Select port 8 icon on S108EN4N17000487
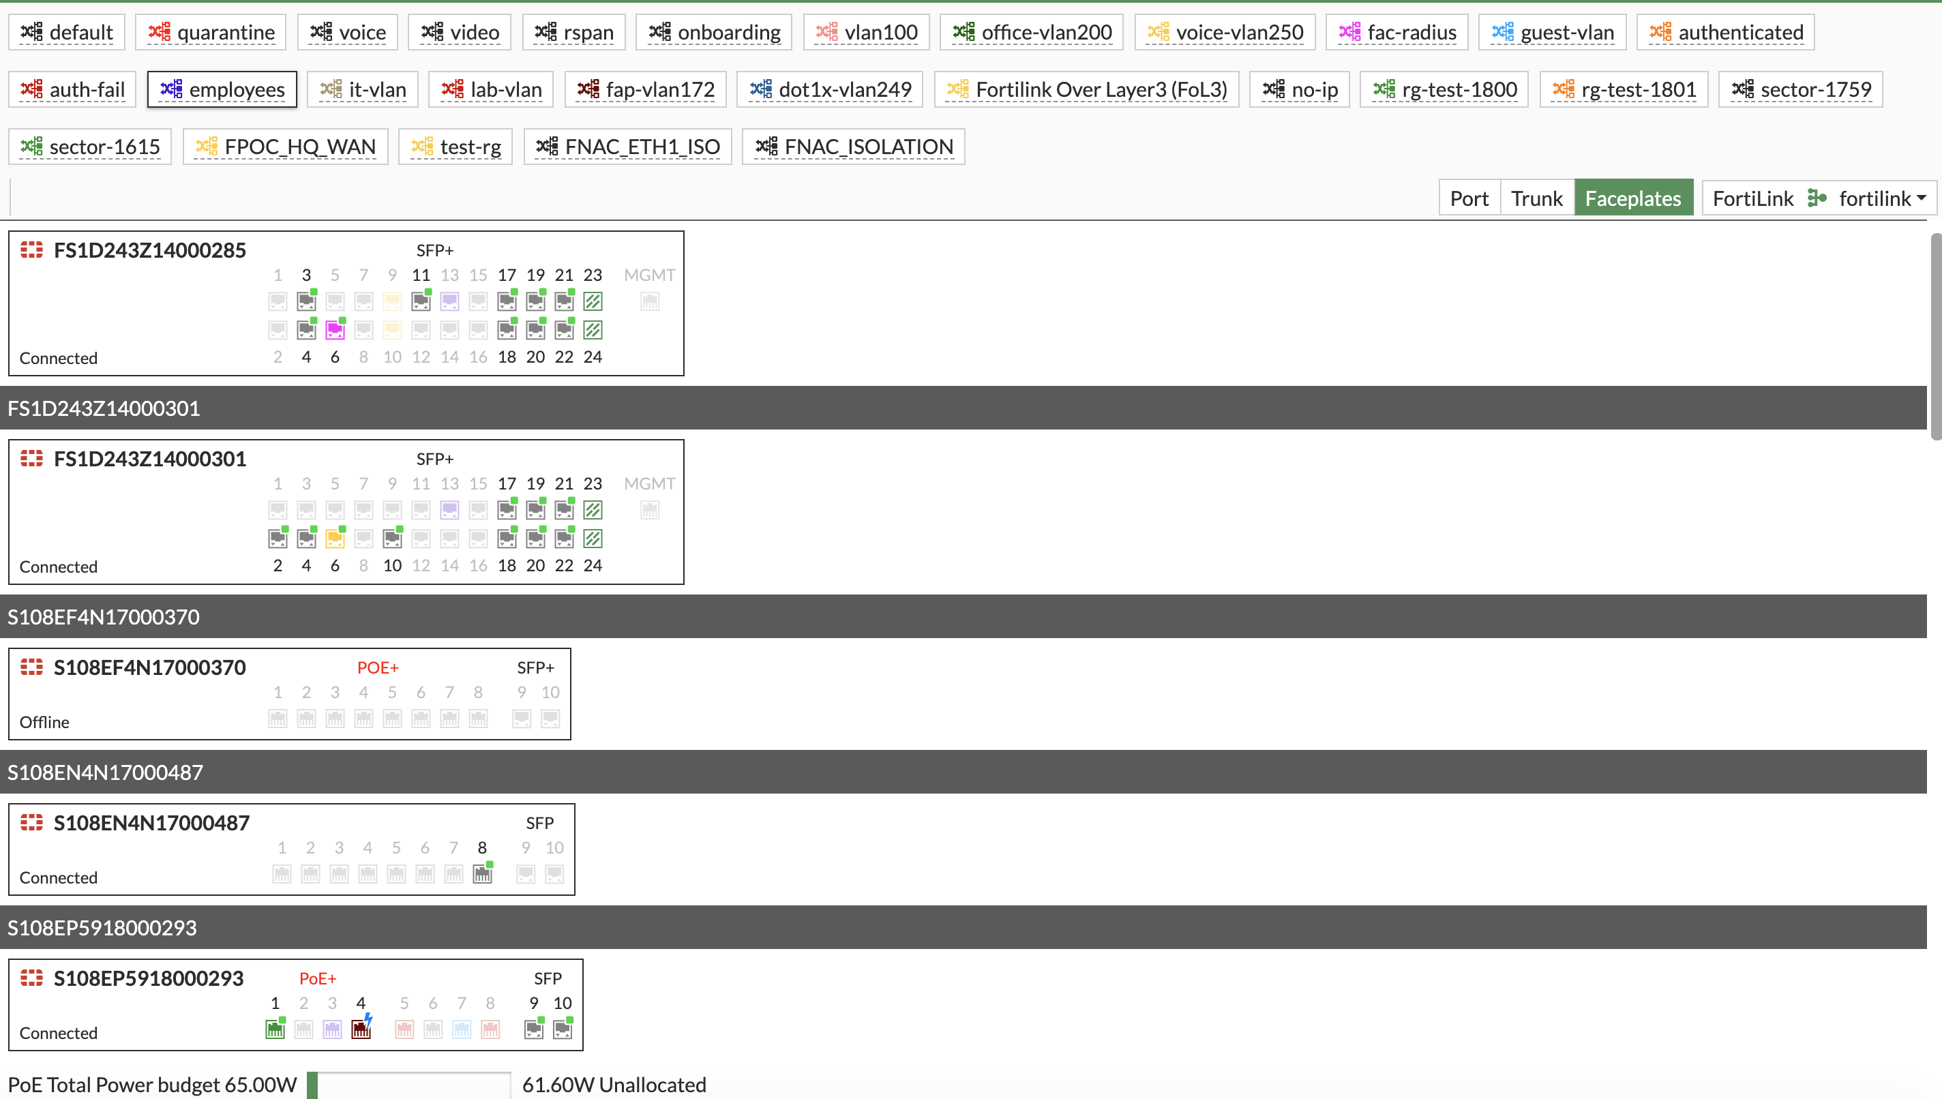Image resolution: width=1942 pixels, height=1099 pixels. coord(481,873)
